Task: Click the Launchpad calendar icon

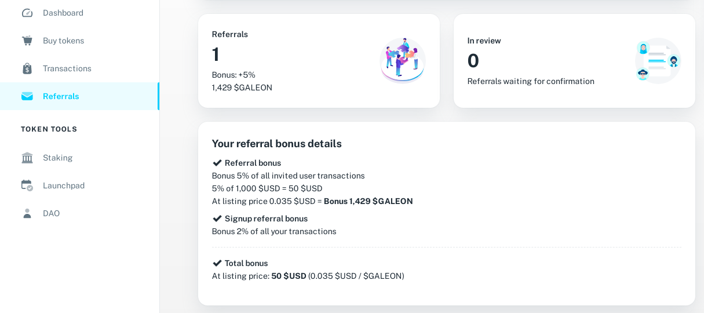Action: [x=27, y=185]
